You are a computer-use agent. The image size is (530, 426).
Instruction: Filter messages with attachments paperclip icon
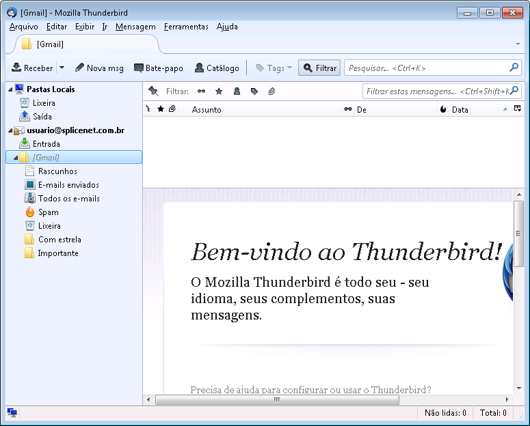[271, 91]
